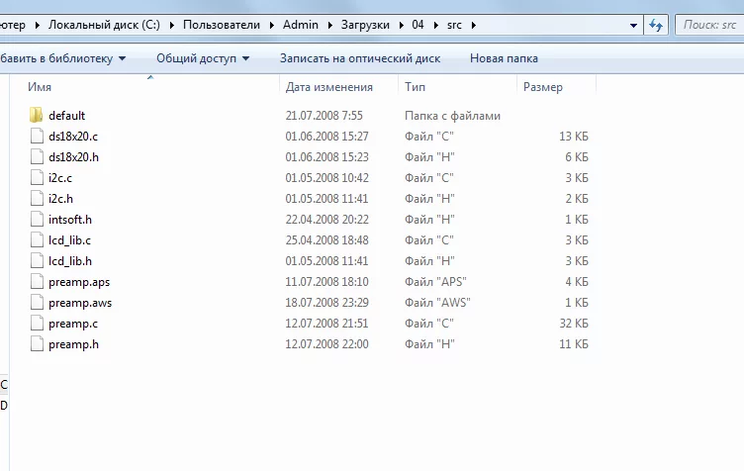Select file name preamp.h
This screenshot has height=471, width=744.
(73, 344)
